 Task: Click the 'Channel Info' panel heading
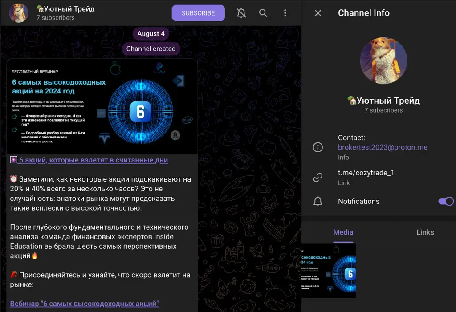click(363, 13)
